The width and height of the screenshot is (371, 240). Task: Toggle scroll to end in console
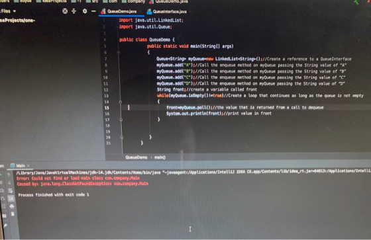tap(11, 198)
